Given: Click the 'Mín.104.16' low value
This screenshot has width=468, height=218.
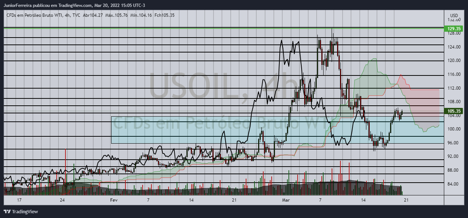Looking at the screenshot, I should 141,15.
